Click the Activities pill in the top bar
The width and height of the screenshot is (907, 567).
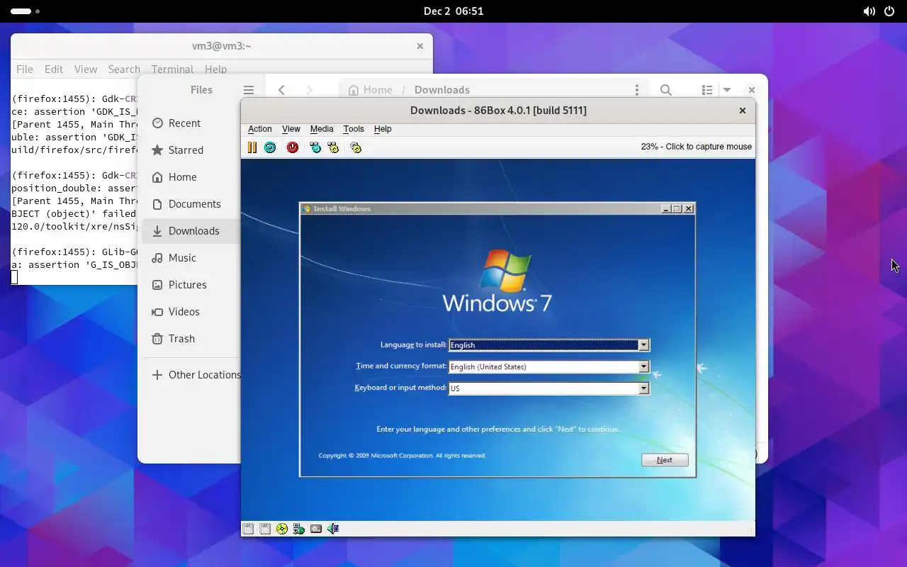click(26, 11)
